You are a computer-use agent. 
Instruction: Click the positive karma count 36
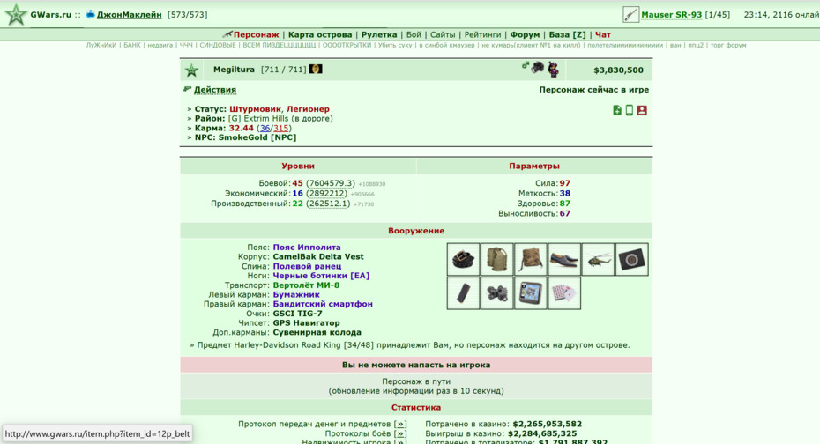tap(265, 128)
